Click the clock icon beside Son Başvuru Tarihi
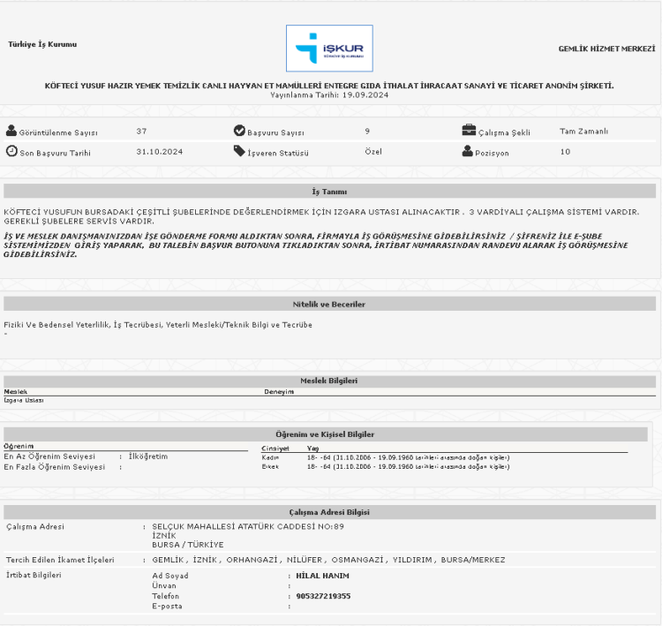The width and height of the screenshot is (662, 626). tap(11, 151)
